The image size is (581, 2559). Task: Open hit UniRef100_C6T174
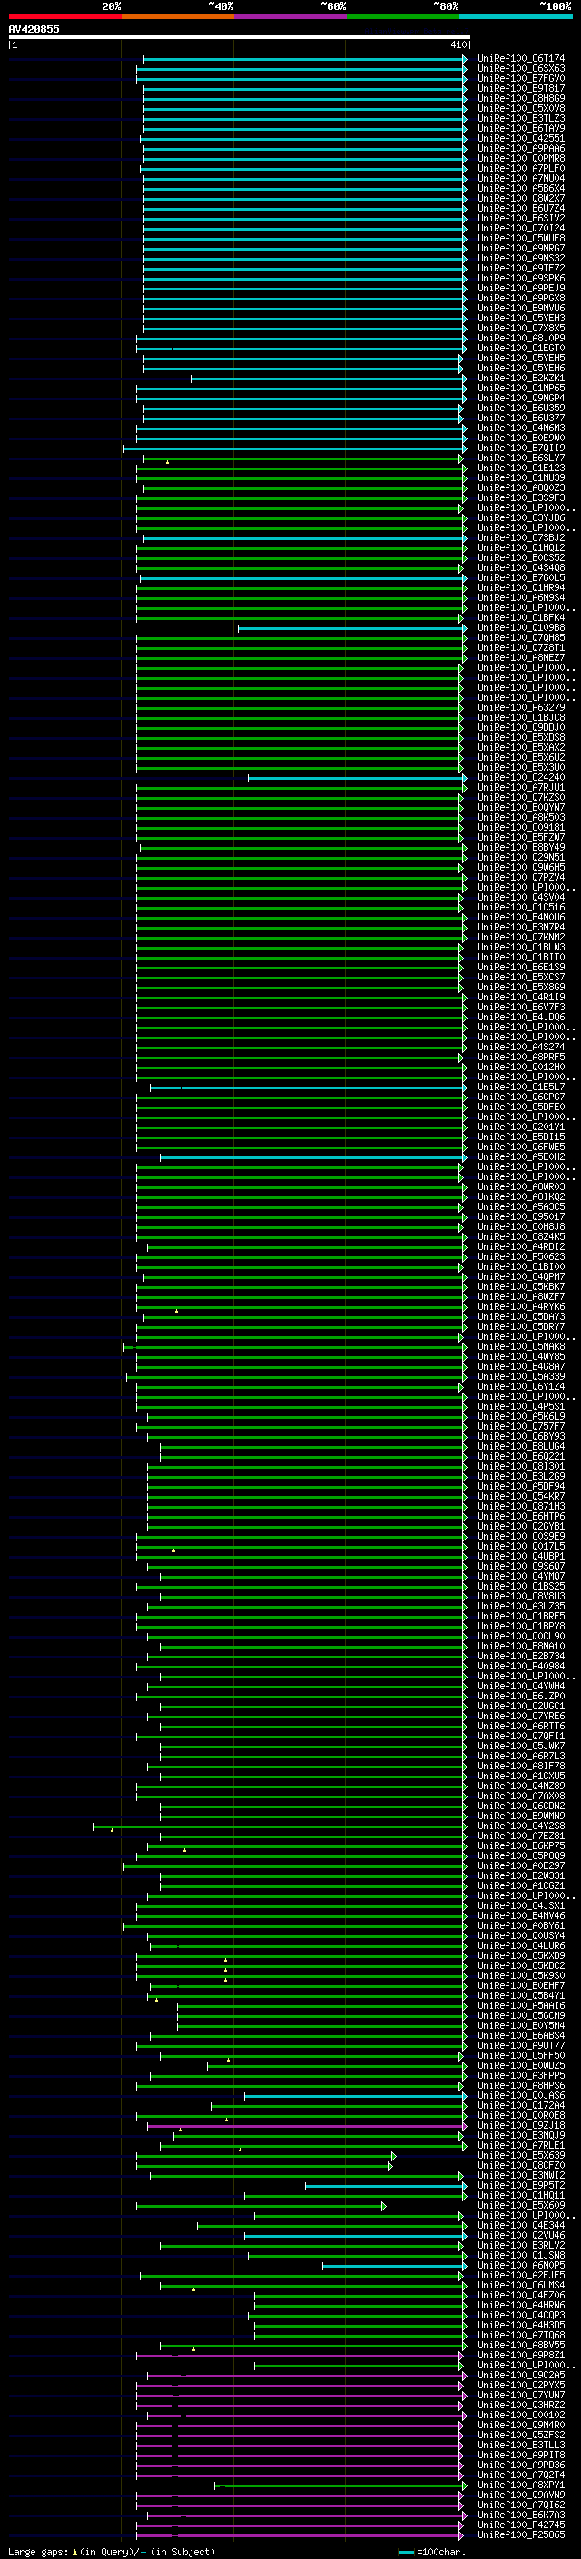tap(520, 59)
